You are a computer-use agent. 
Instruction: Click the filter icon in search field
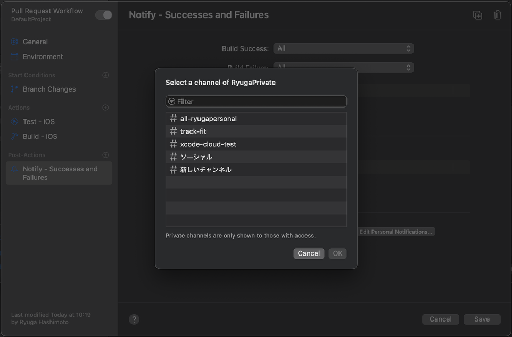[x=171, y=102]
